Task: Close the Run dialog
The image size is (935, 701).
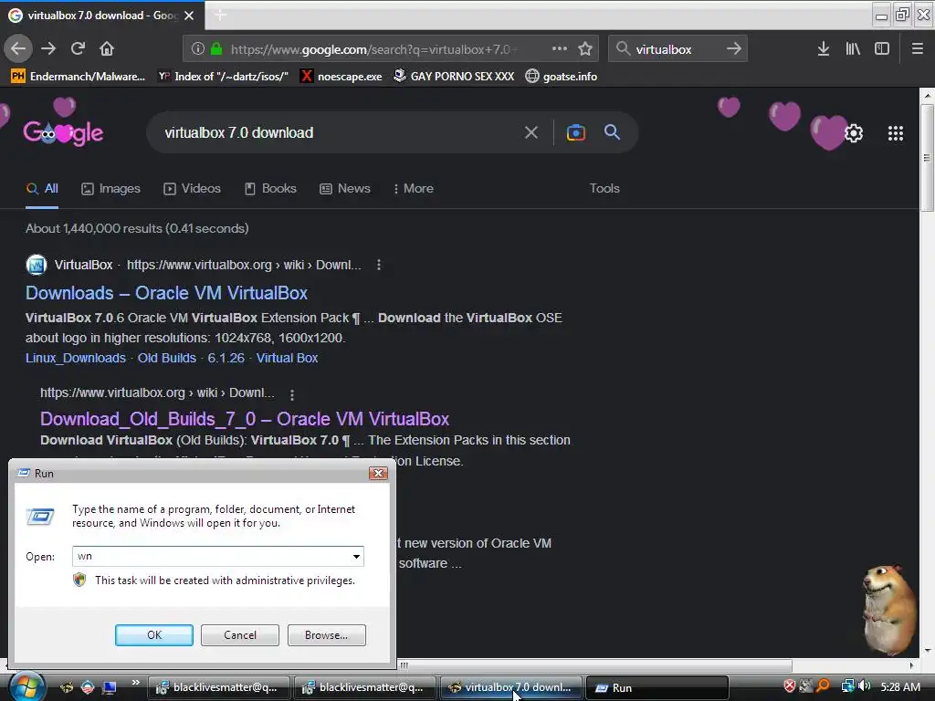Action: (378, 474)
